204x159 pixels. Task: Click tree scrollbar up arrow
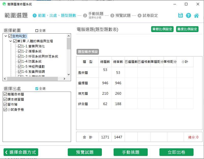click(69, 36)
